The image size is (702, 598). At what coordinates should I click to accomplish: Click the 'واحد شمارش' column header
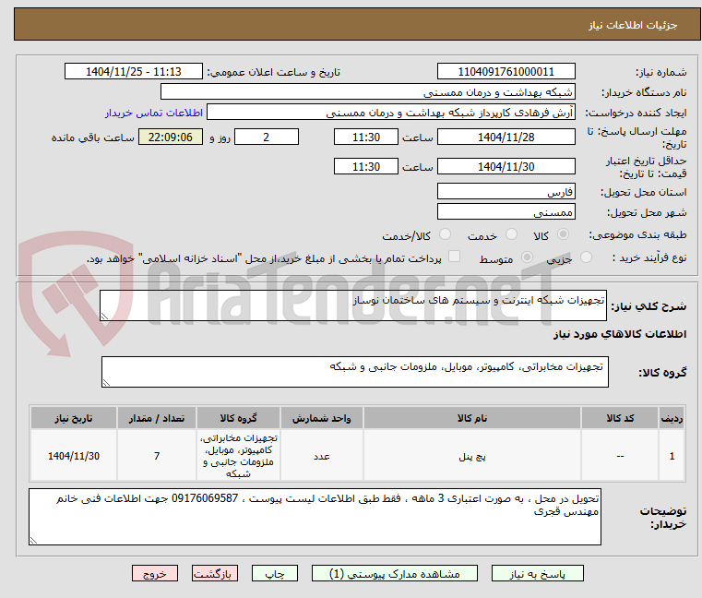click(321, 418)
